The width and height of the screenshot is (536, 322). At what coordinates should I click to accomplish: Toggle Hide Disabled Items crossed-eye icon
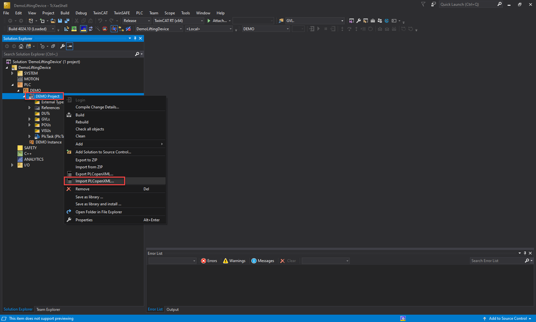pos(128,29)
